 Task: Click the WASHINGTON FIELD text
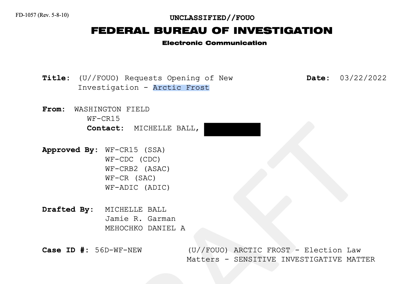point(112,109)
